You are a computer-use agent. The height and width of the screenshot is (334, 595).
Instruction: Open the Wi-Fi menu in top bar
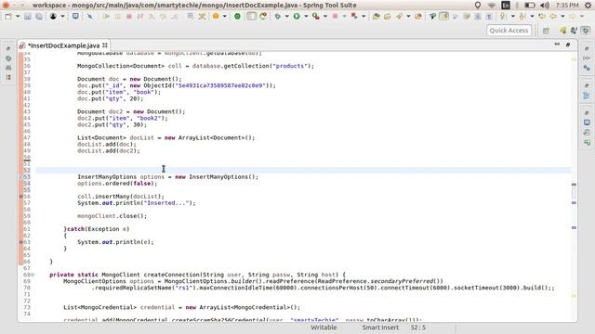point(492,6)
